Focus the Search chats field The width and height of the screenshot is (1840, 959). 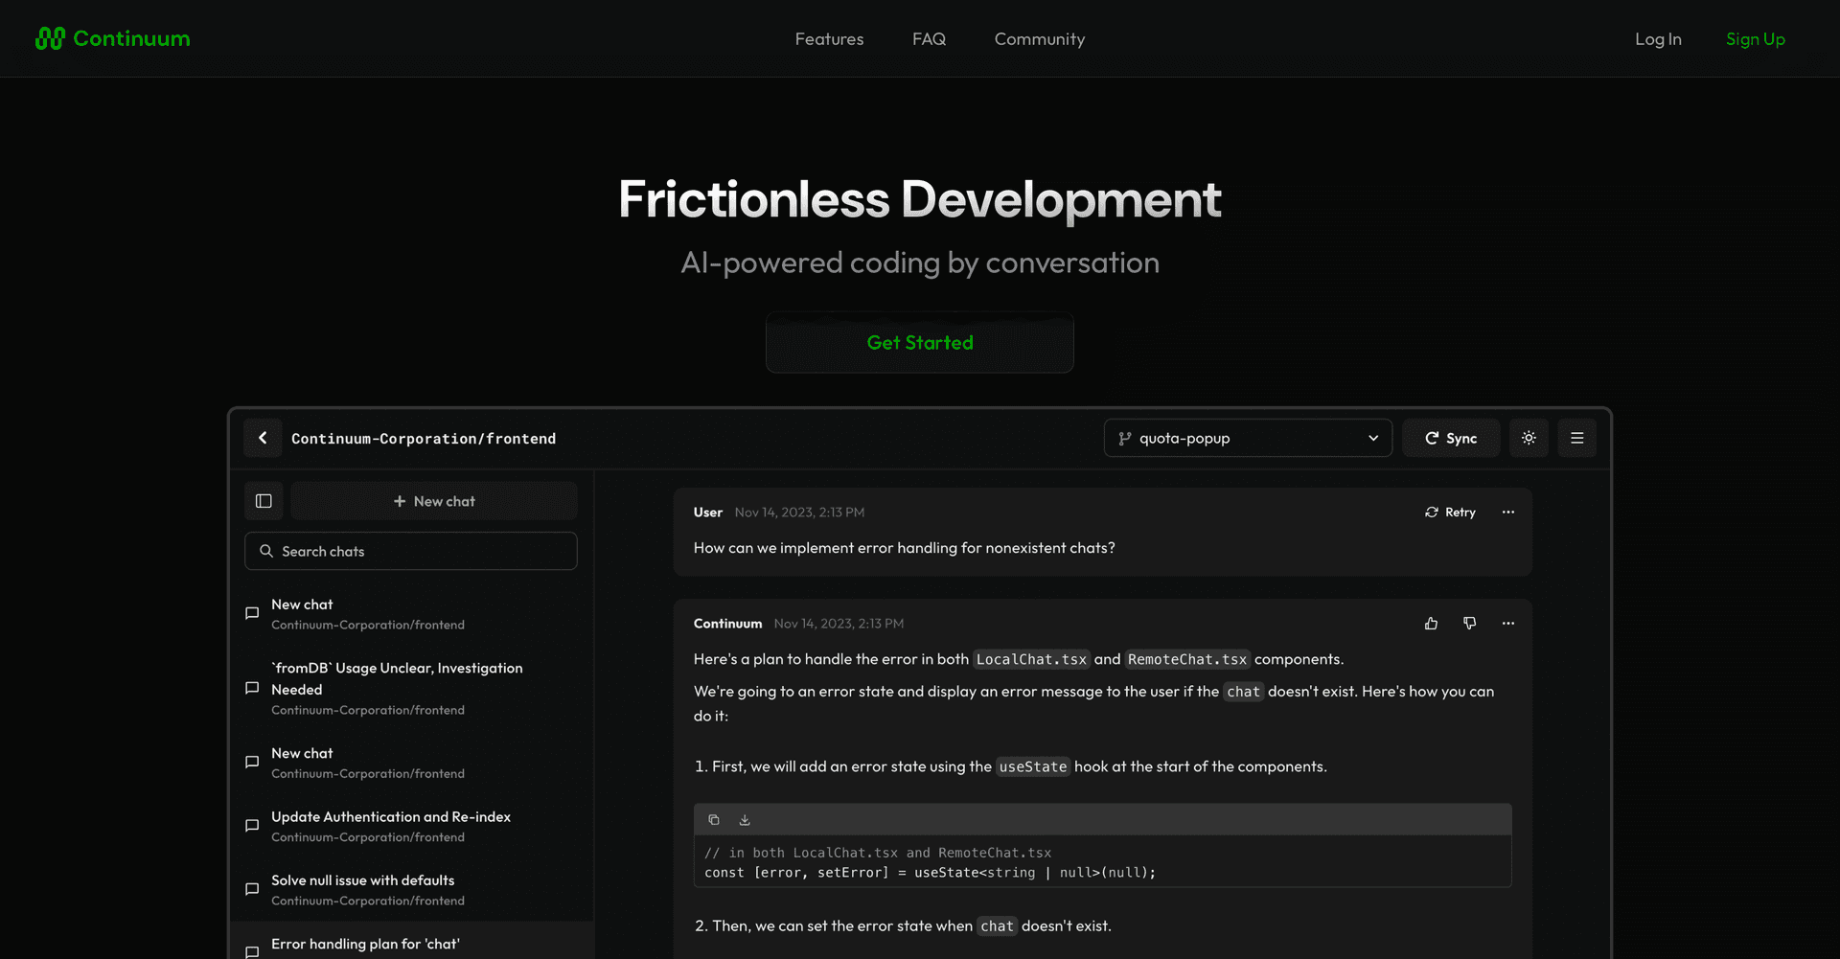pyautogui.click(x=411, y=551)
